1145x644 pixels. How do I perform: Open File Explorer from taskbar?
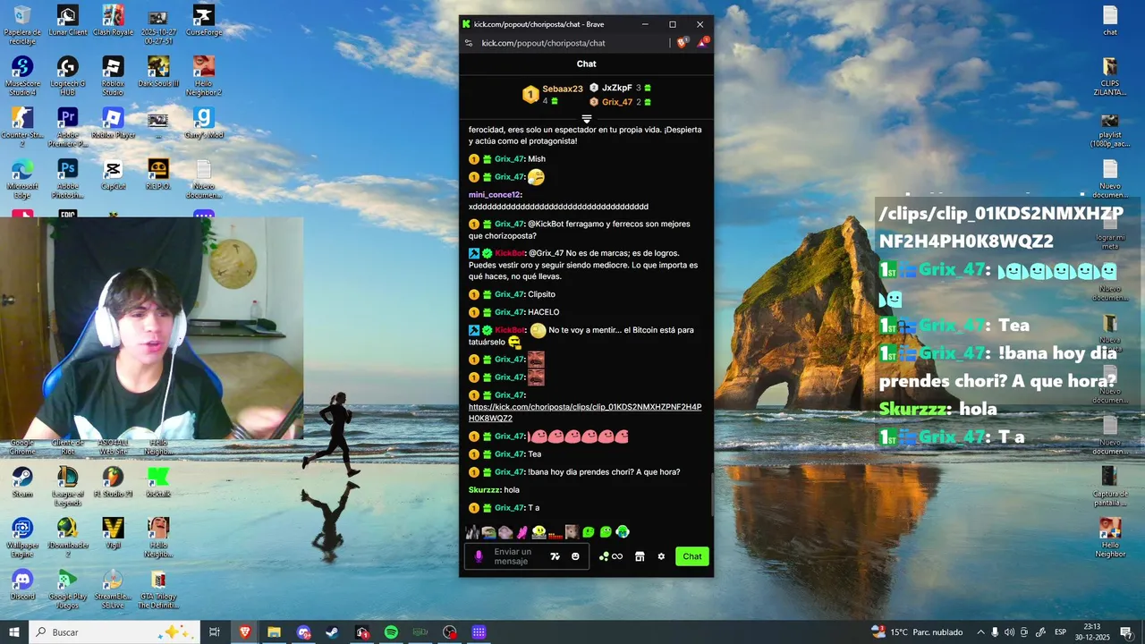[x=274, y=632]
